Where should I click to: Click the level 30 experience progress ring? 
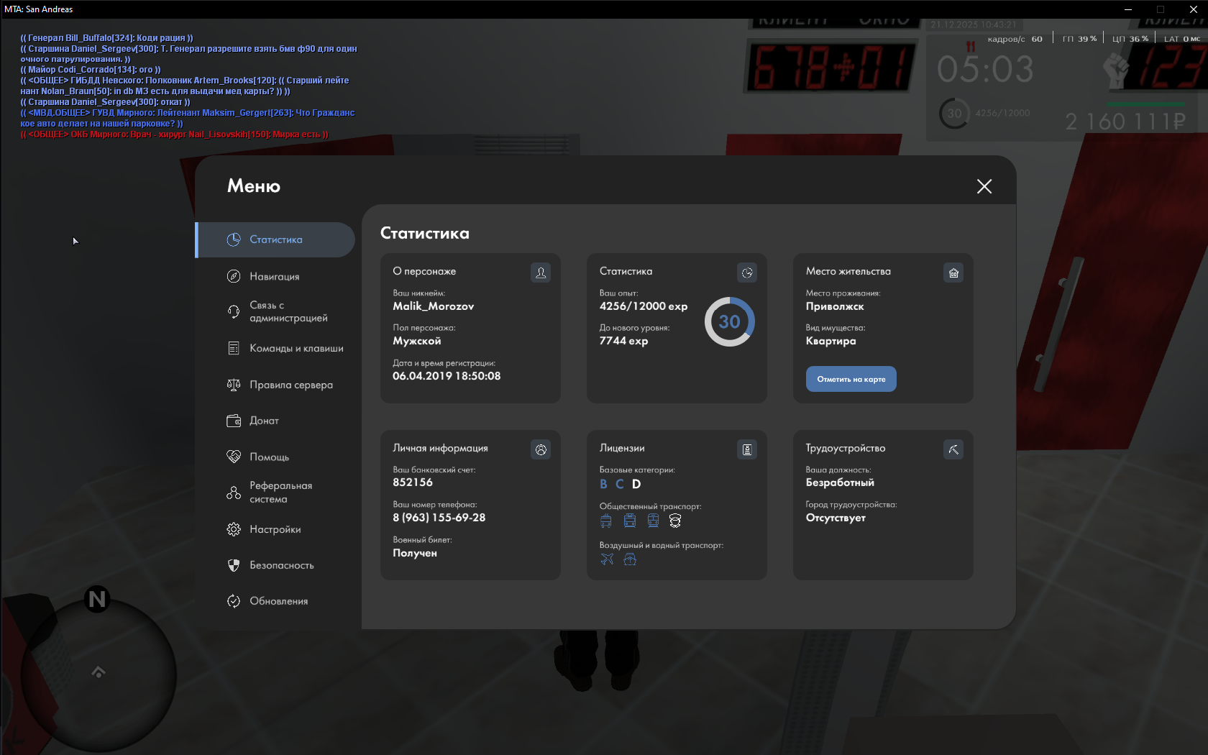(x=729, y=321)
